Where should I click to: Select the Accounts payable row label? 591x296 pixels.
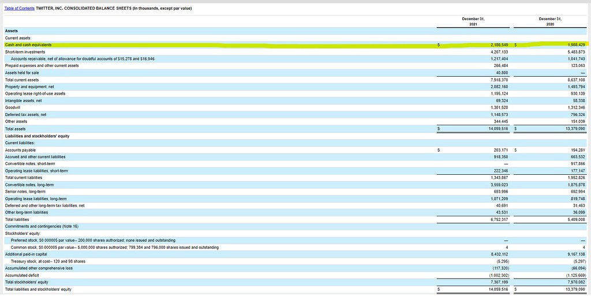[20, 149]
